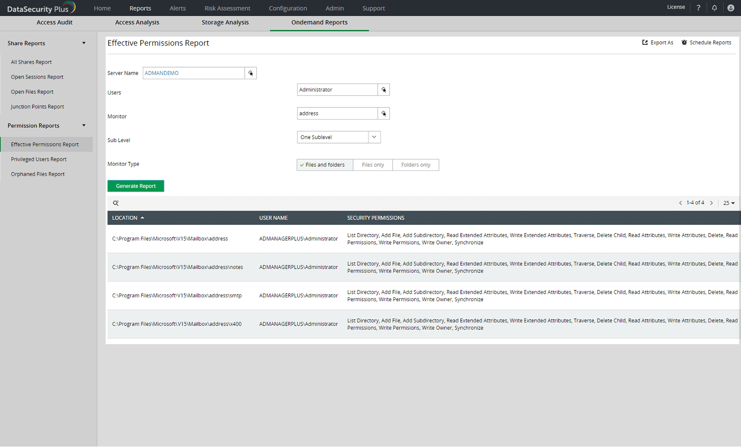This screenshot has height=447, width=741.
Task: Click the Monitor field picker icon
Action: pos(384,113)
